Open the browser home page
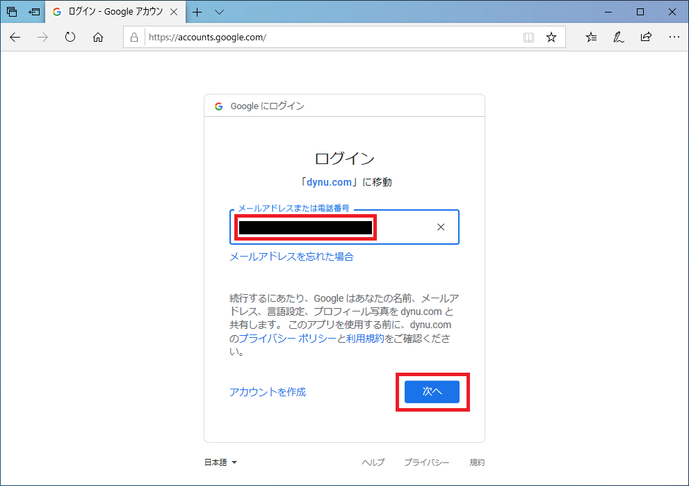Viewport: 689px width, 486px height. click(98, 38)
